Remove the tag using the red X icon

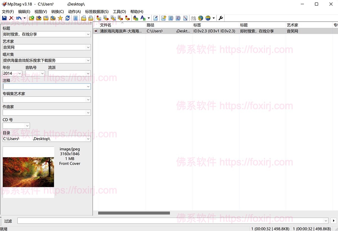[x=11, y=18]
